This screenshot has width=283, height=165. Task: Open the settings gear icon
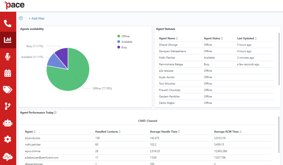click(7, 139)
